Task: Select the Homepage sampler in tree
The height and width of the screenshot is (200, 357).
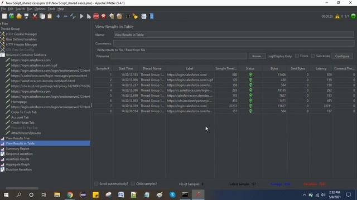Action: 19,102
